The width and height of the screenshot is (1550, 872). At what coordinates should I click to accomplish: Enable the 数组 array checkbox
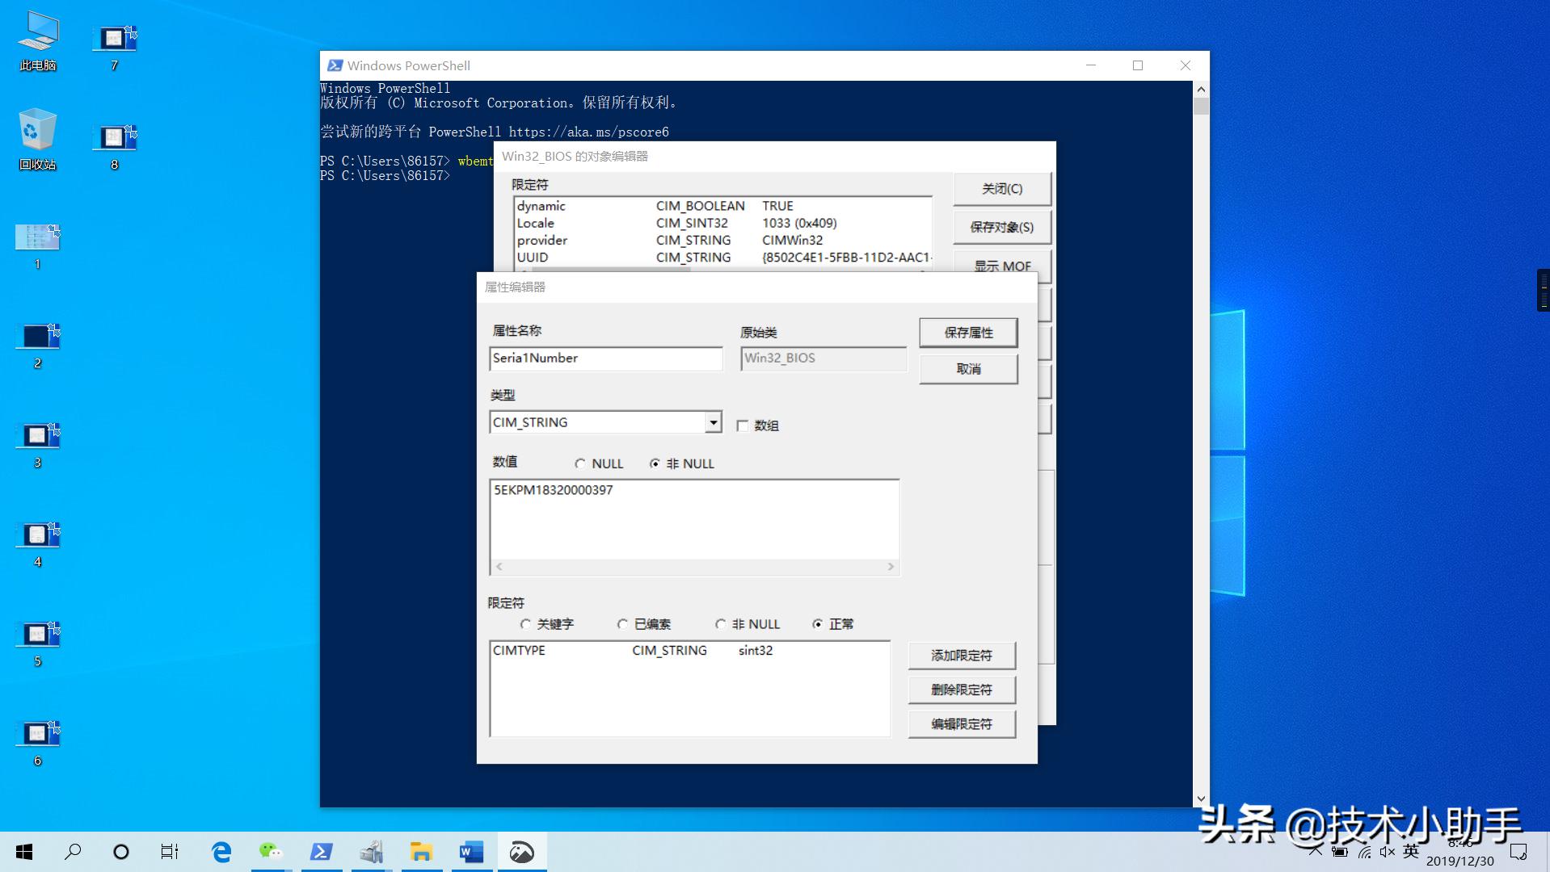point(743,426)
